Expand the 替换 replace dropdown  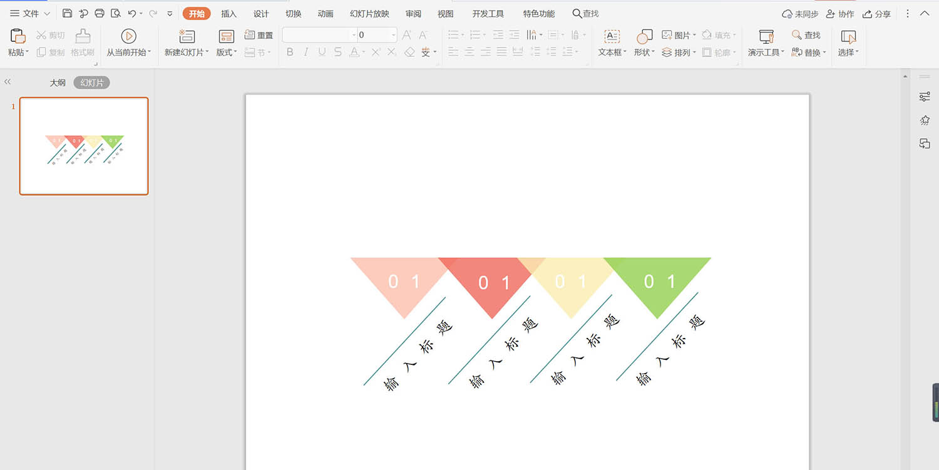coord(824,53)
